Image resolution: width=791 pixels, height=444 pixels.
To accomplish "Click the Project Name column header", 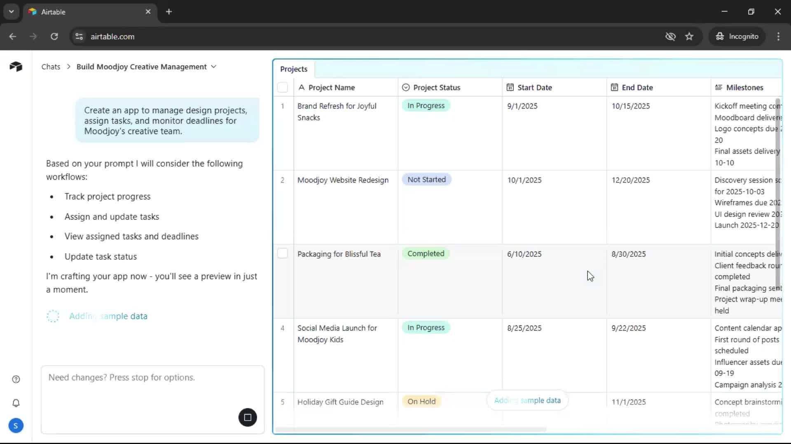I will (346, 88).
